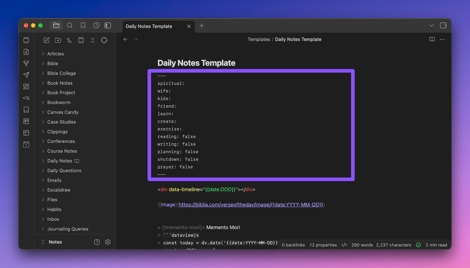Open the kanban board ribbon icon
470x268 pixels.
(x=26, y=121)
